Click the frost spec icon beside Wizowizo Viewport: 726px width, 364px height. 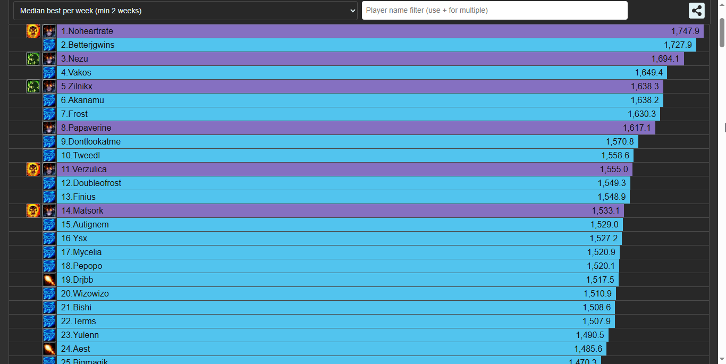pos(49,294)
